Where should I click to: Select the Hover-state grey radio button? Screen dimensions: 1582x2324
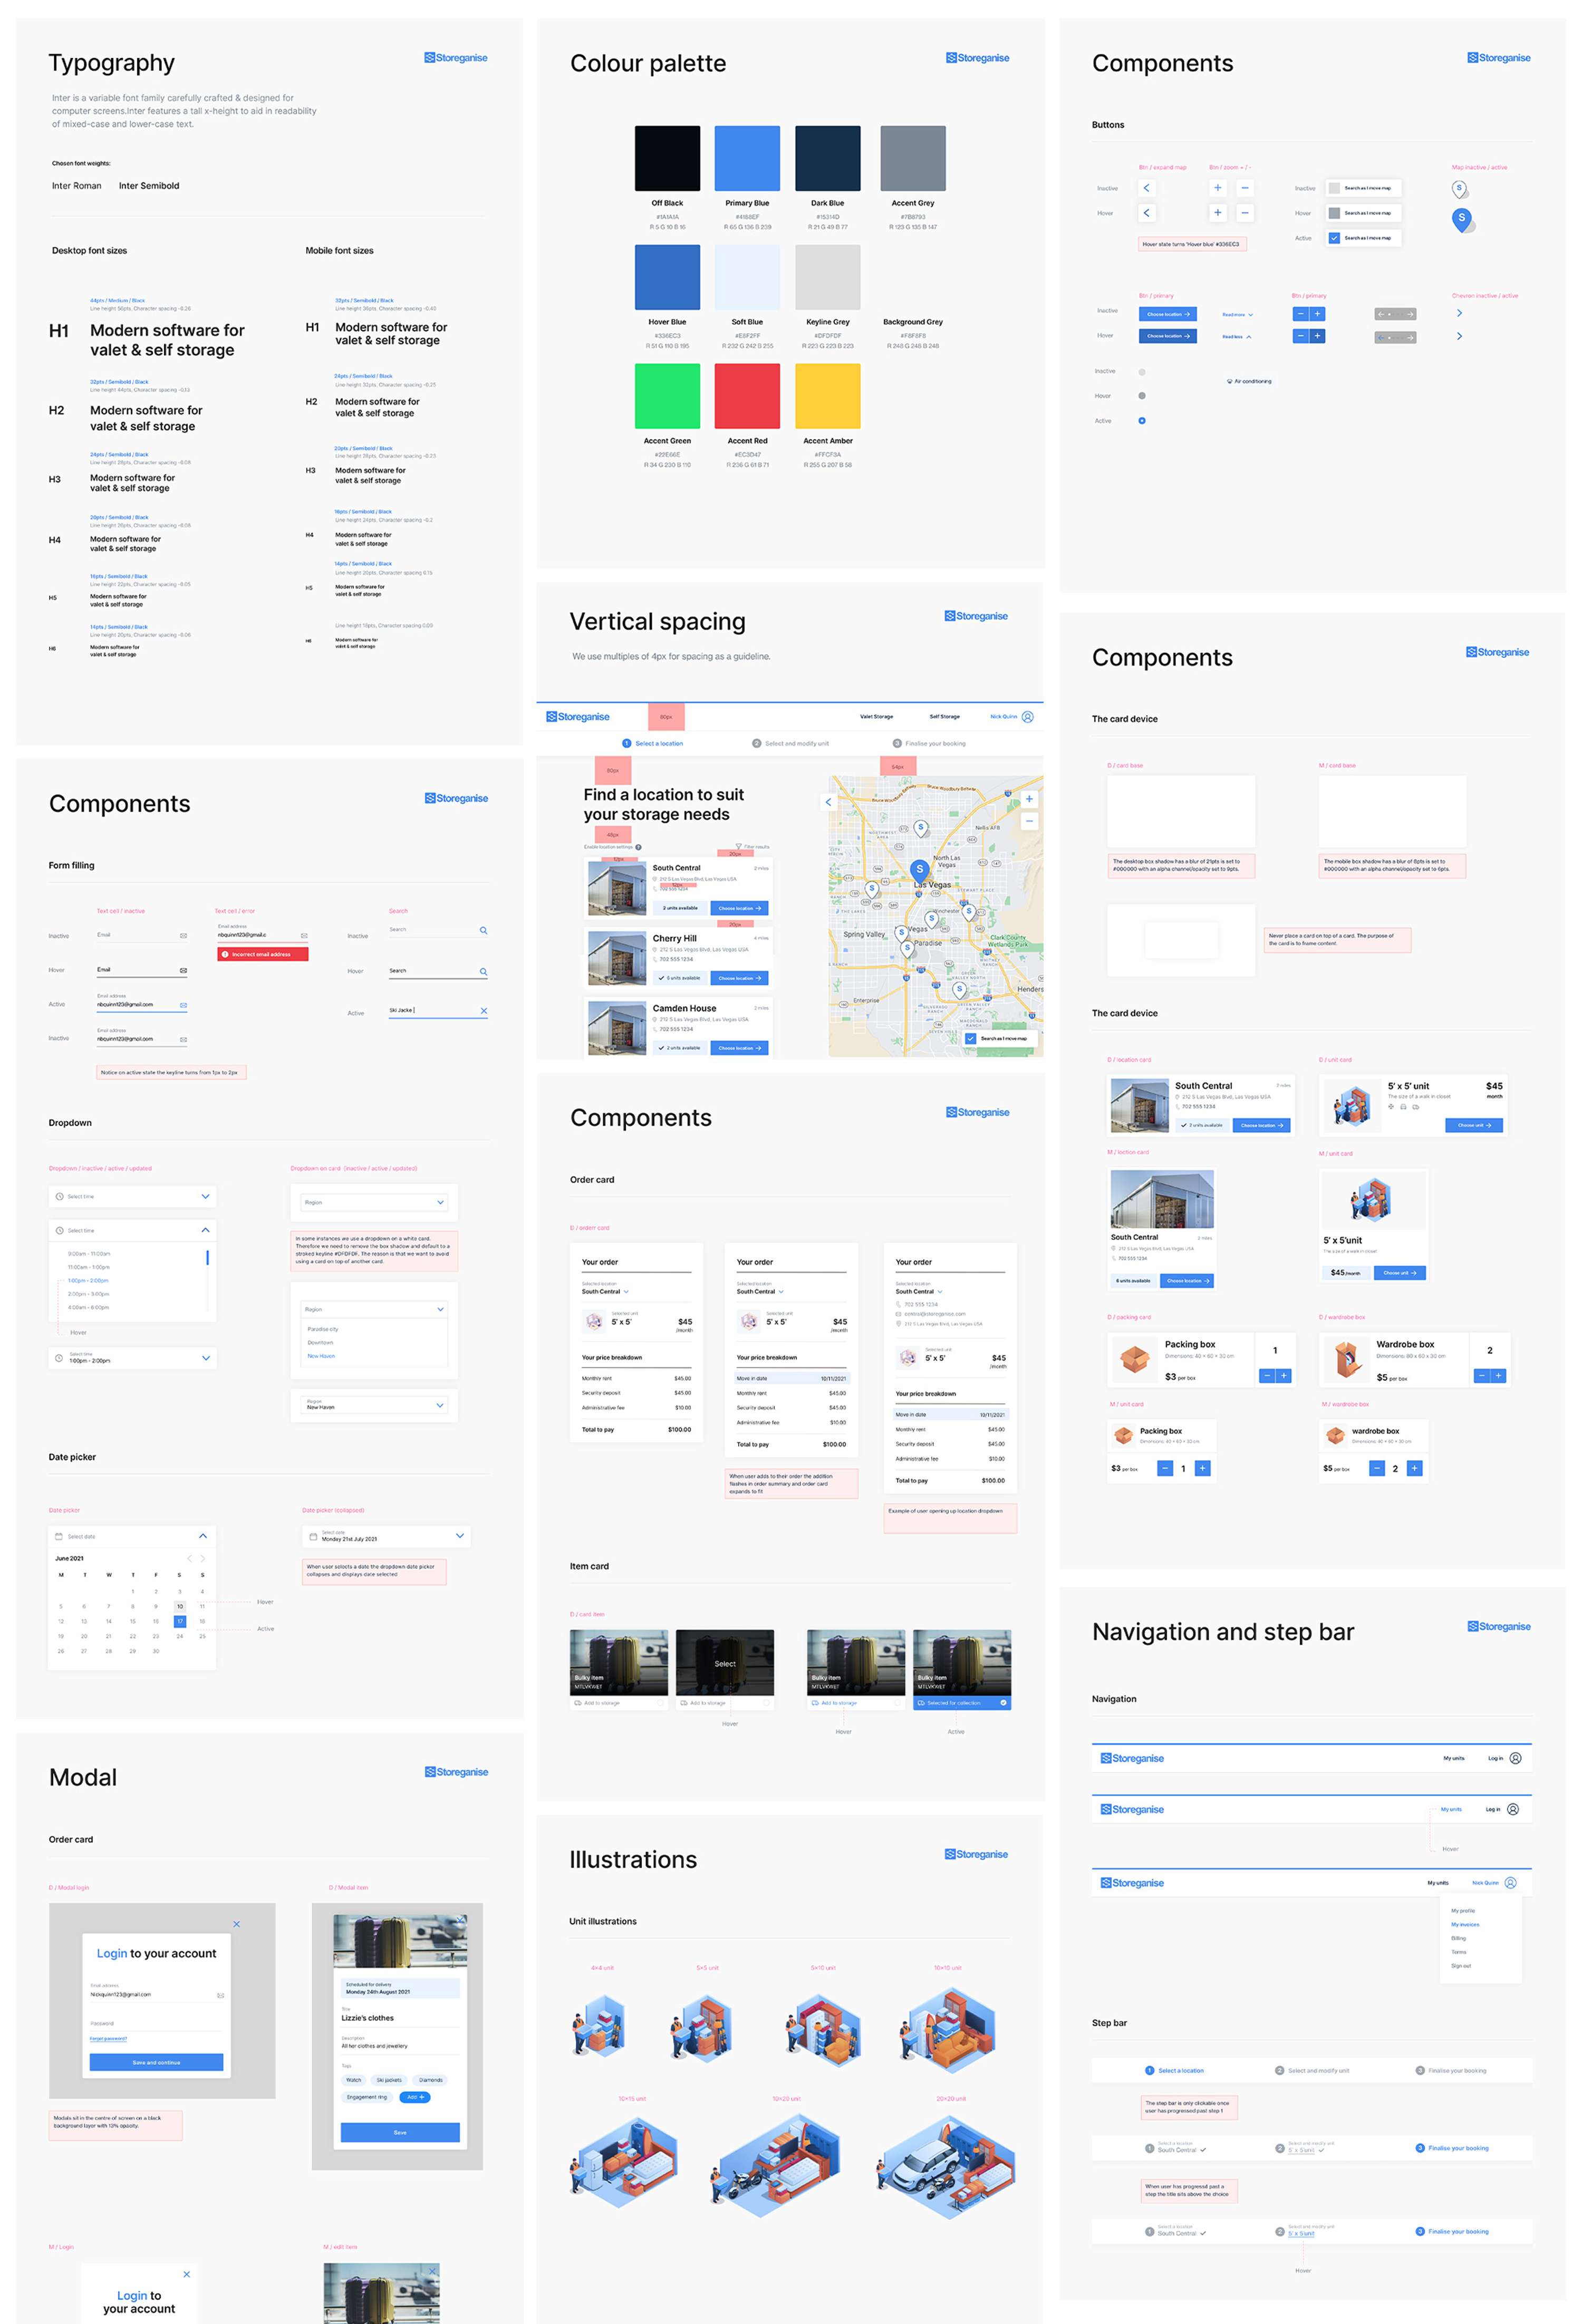coord(1142,396)
